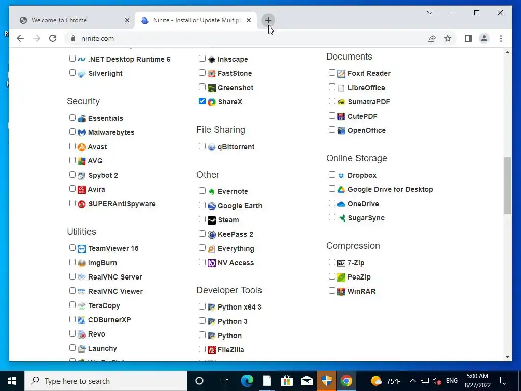The width and height of the screenshot is (521, 391).
Task: Click the Greenshot app icon
Action: [212, 88]
